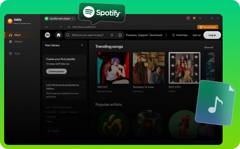
Task: Click 'Let's find some podcasts to follow' text
Action: [x=62, y=87]
